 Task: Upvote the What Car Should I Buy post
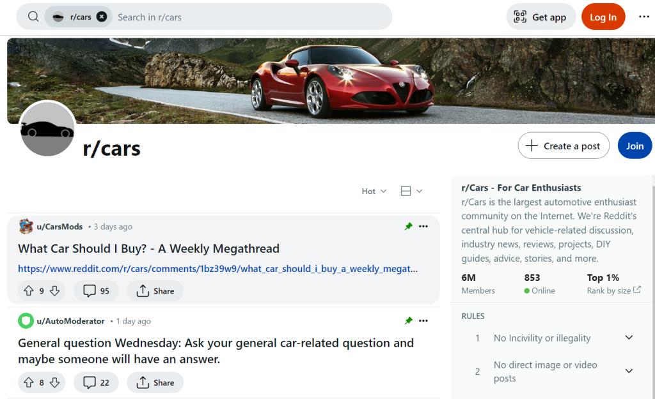click(x=28, y=291)
